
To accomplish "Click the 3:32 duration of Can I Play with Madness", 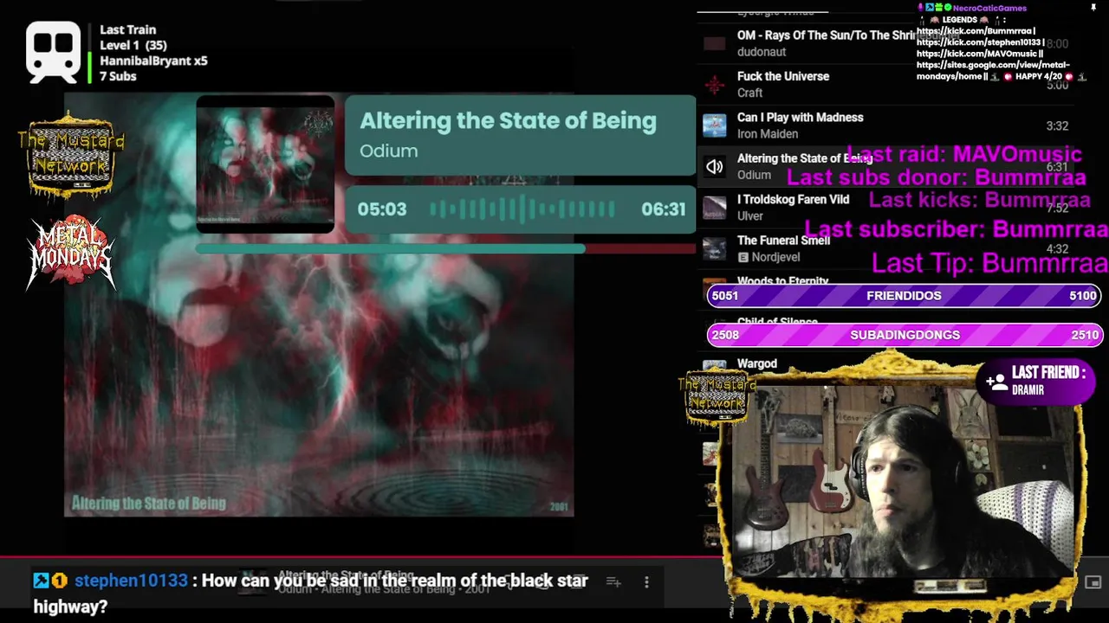I will (x=1057, y=125).
